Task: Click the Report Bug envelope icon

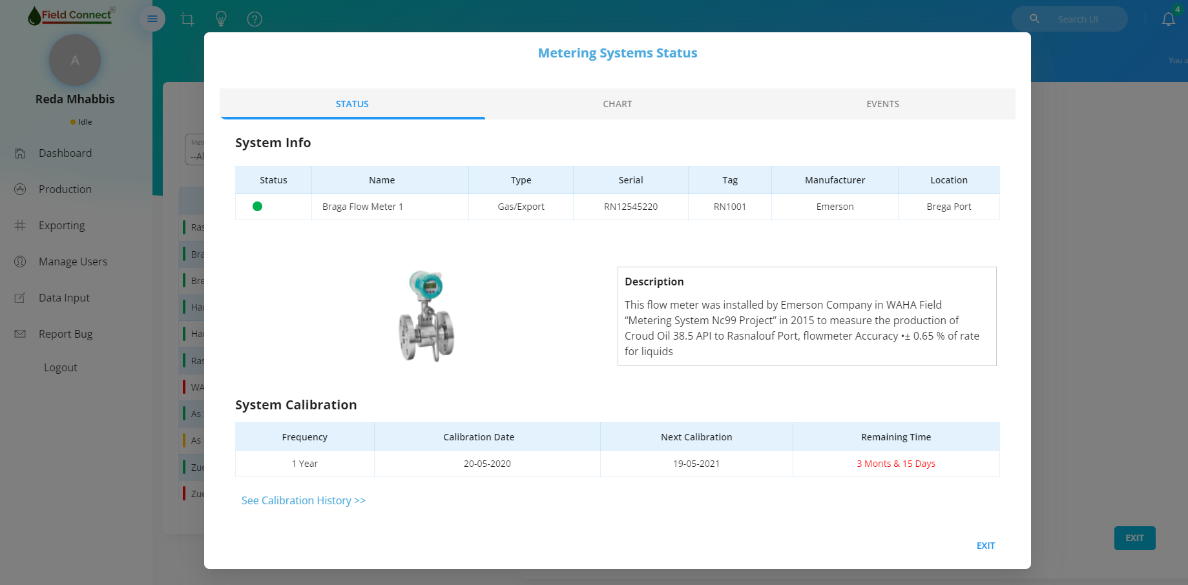Action: pos(20,334)
